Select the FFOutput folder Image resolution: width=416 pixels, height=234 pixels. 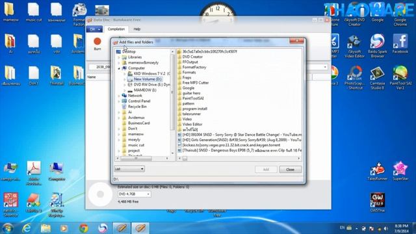190,62
